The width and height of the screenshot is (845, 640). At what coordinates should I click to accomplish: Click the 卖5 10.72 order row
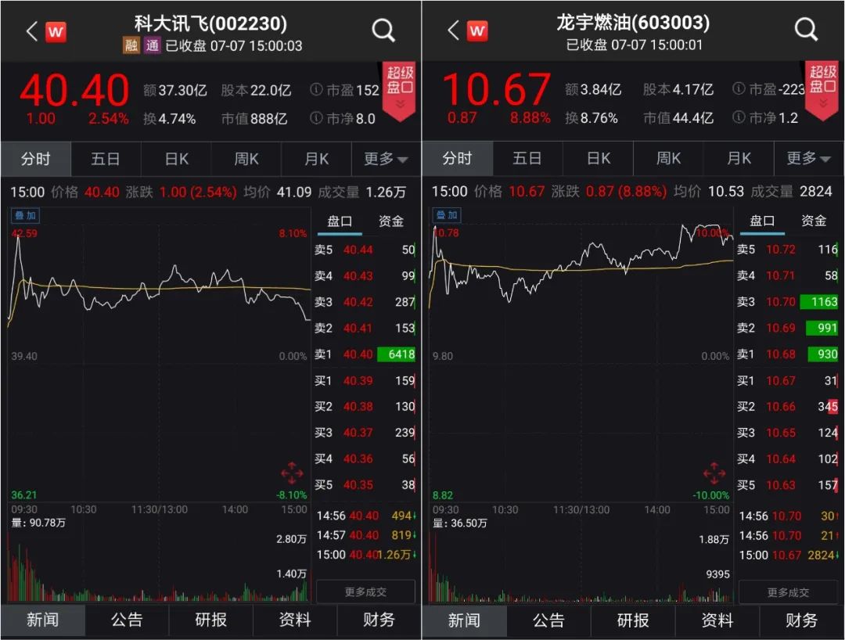pos(788,250)
